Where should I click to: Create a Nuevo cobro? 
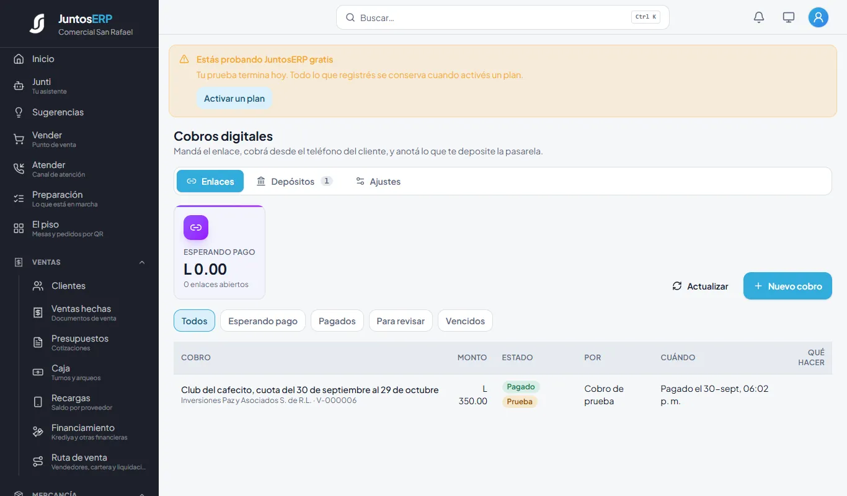[787, 286]
